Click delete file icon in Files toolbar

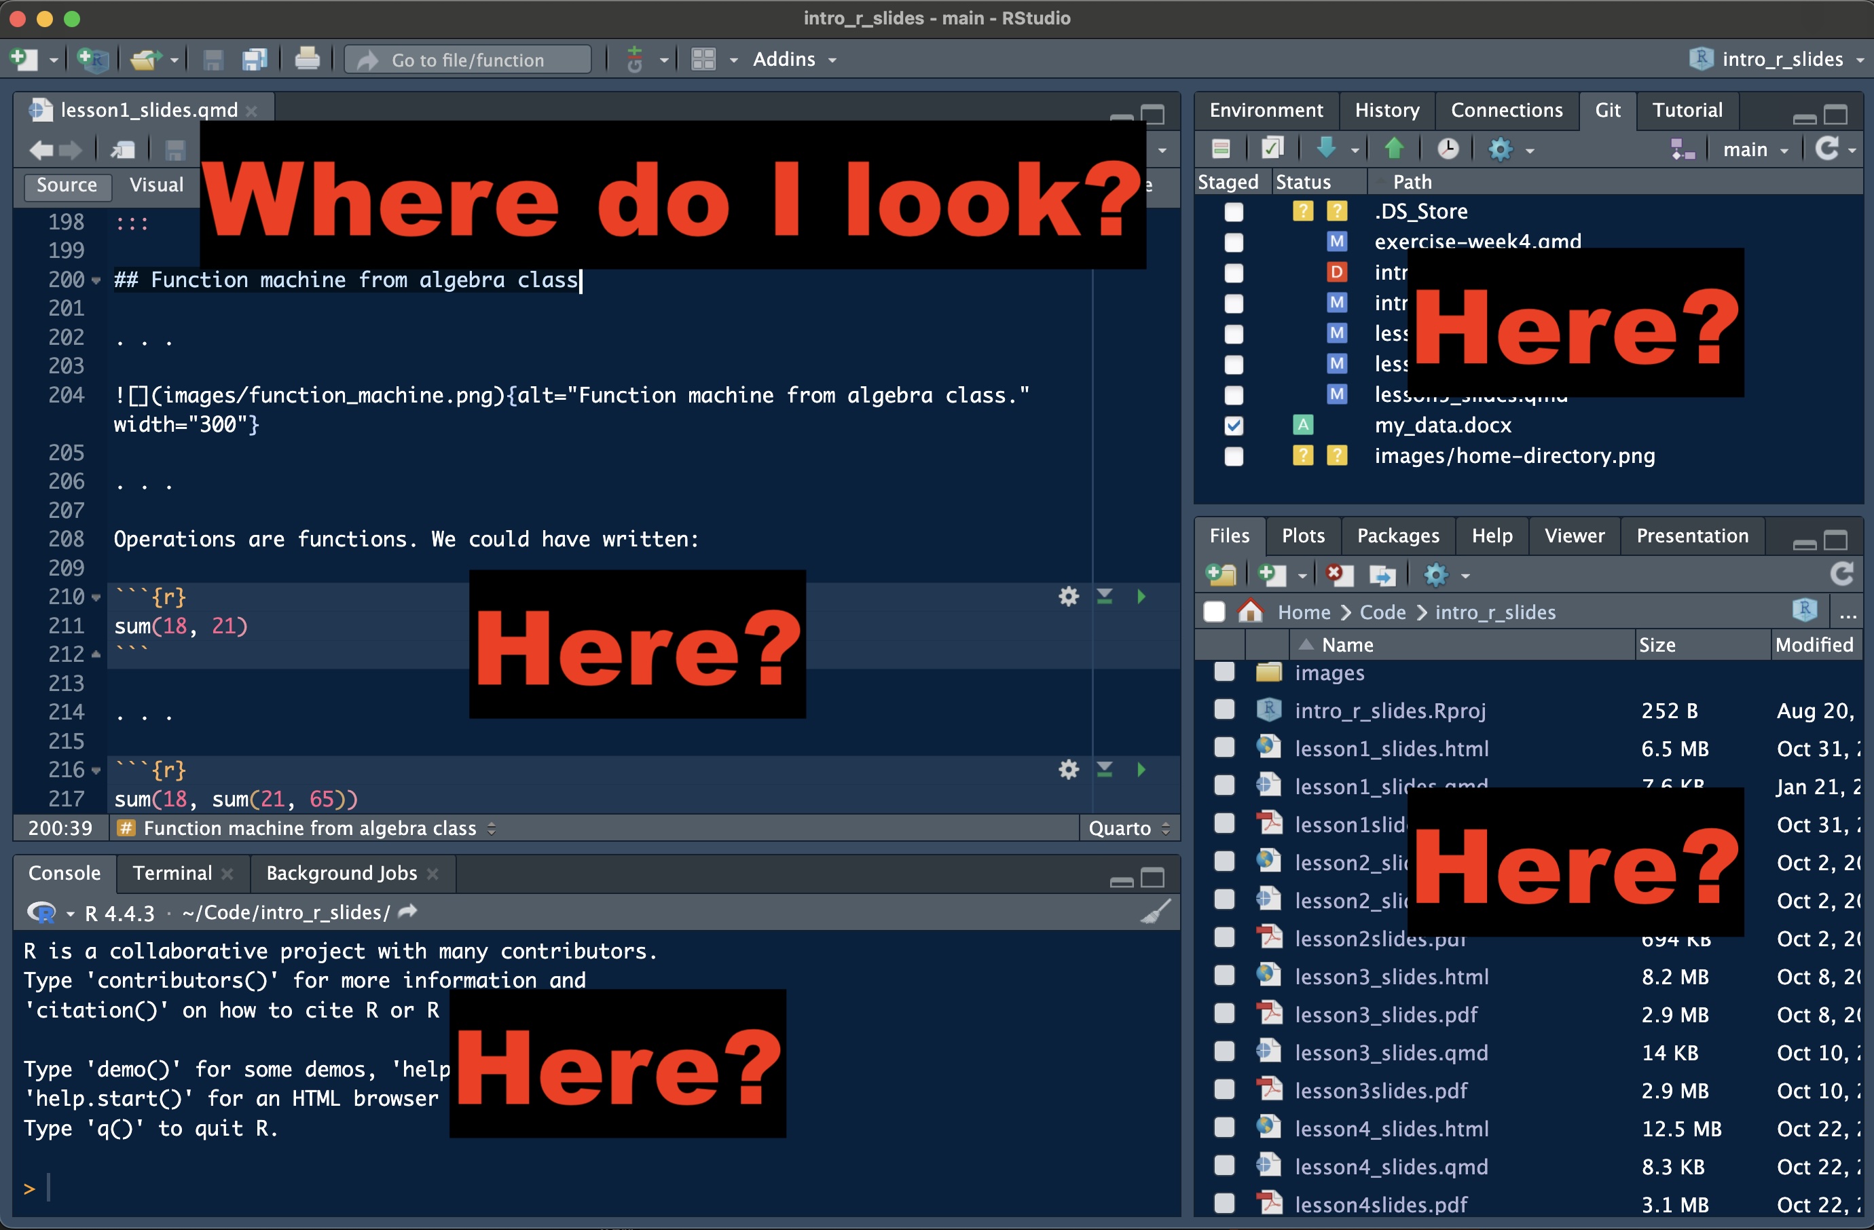pos(1338,575)
